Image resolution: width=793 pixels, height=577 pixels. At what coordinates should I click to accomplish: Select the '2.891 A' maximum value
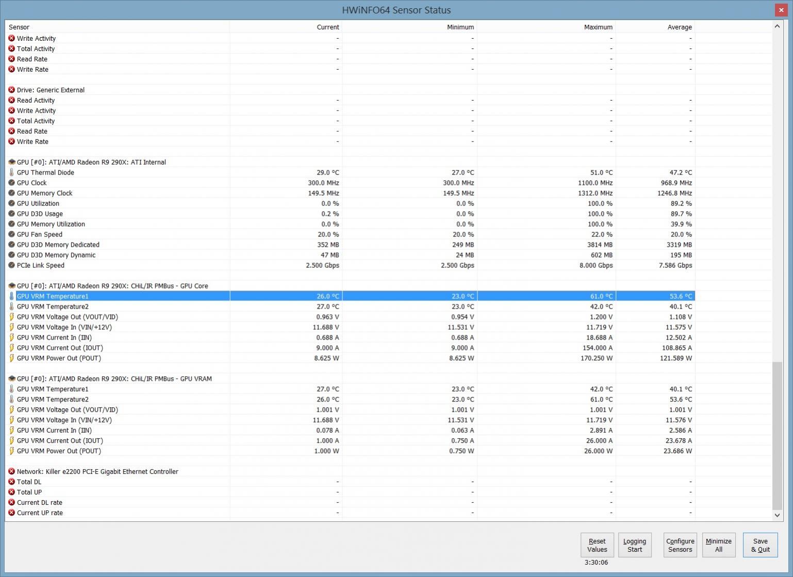601,430
